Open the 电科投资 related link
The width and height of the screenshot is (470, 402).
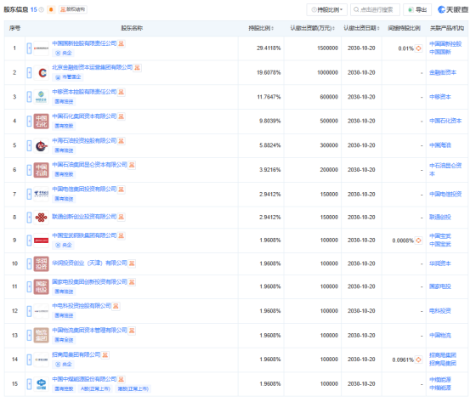[440, 311]
